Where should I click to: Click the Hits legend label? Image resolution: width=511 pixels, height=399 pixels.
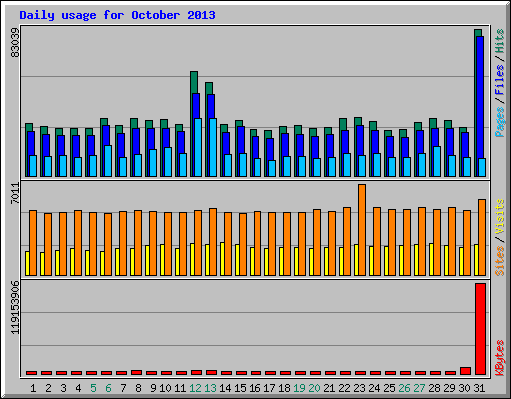pos(499,41)
